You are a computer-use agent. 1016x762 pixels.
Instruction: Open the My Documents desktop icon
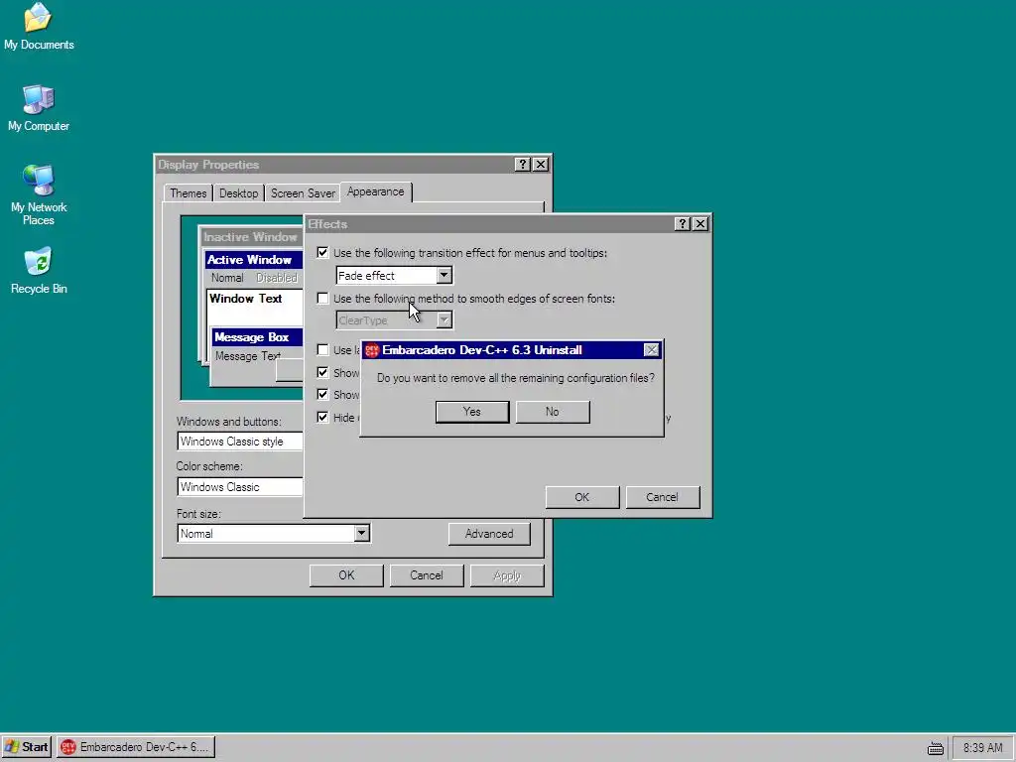coord(39,27)
